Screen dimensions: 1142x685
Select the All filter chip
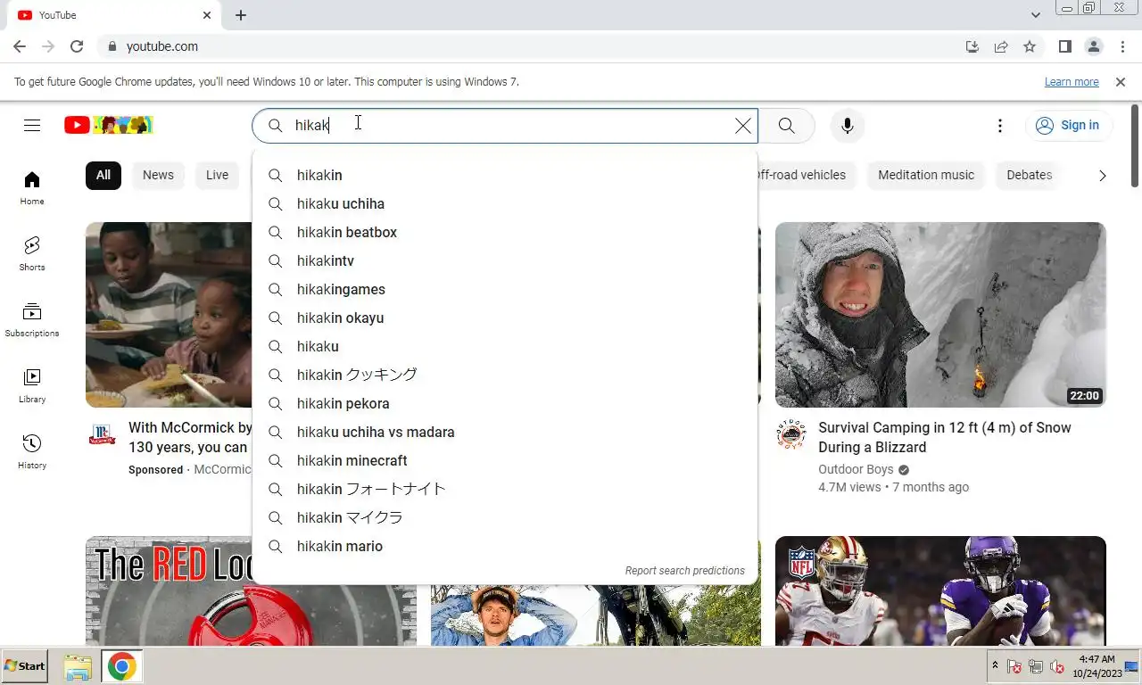coord(103,175)
